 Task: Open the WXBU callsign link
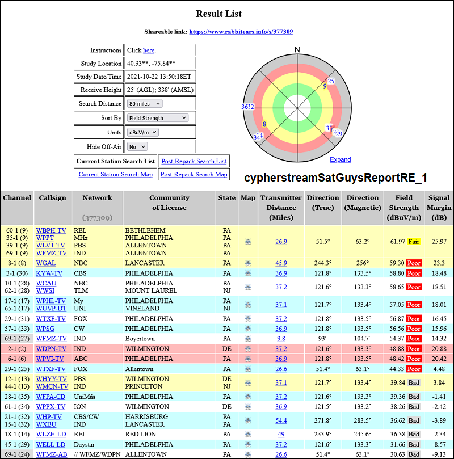click(x=46, y=424)
